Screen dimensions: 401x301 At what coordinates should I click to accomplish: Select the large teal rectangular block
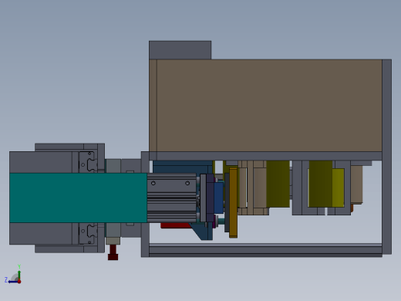click(x=78, y=198)
